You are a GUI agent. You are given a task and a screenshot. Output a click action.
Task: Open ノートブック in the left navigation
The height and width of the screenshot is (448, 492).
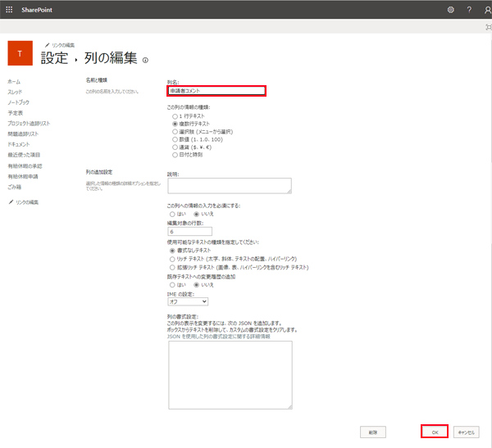[19, 102]
